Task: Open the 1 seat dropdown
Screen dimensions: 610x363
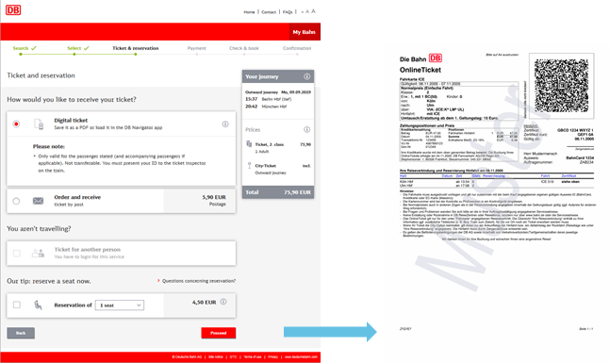Action: tap(120, 305)
